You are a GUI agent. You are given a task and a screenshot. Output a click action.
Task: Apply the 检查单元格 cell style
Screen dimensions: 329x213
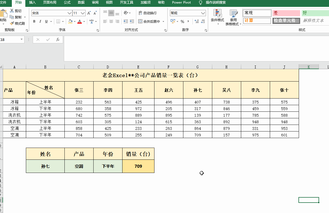[286, 21]
